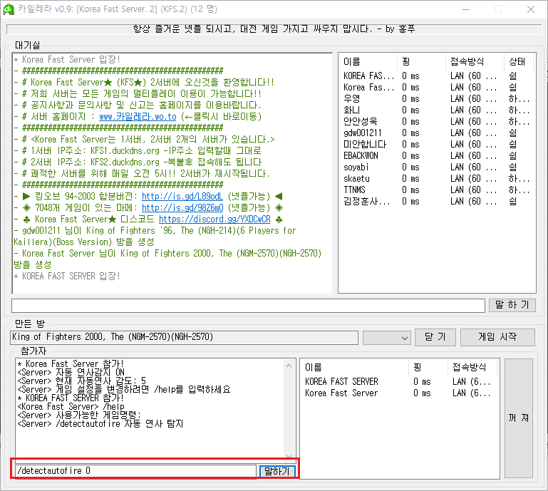Image resolution: width=548 pixels, height=491 pixels.
Task: Select user TTNMS in lobby list
Action: coord(354,190)
